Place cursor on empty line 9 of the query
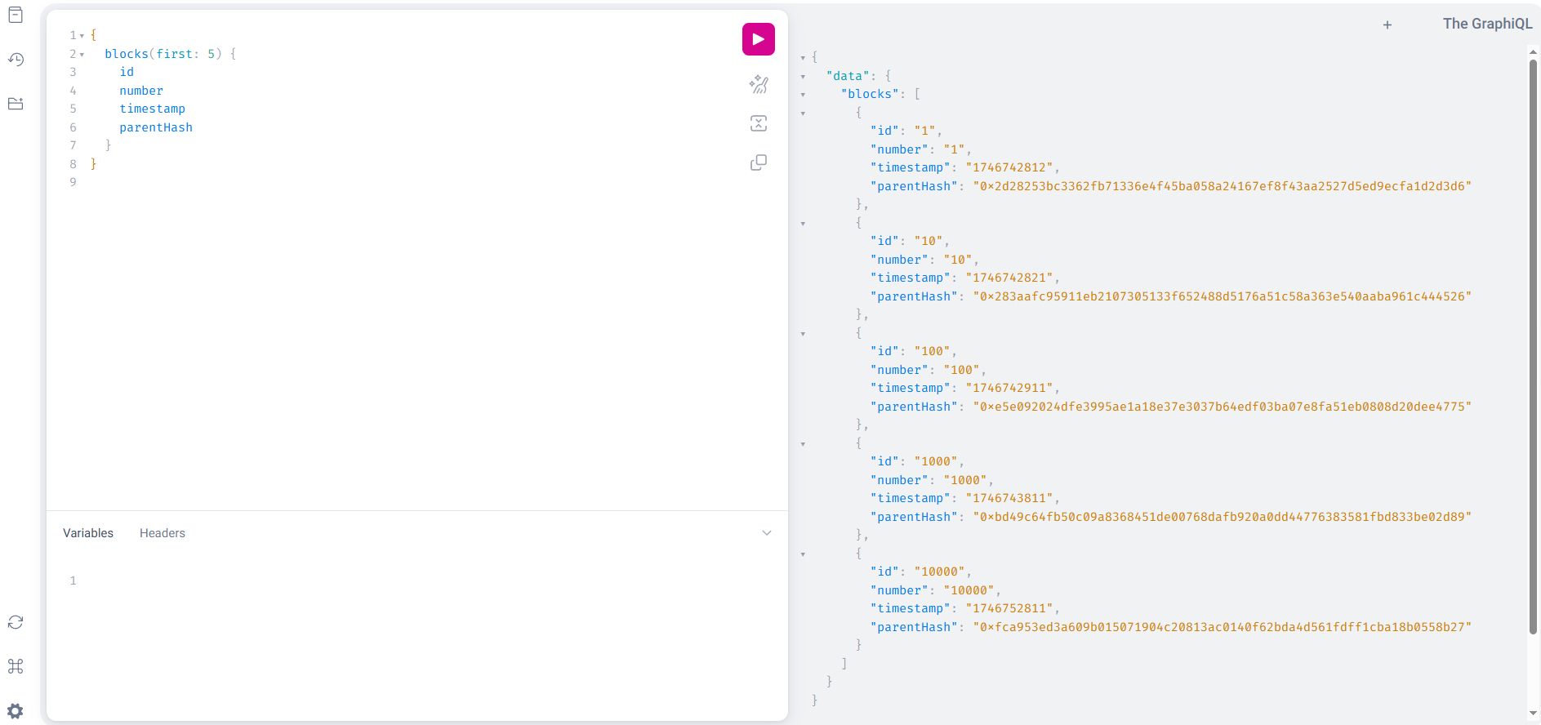The image size is (1541, 725). pos(408,182)
